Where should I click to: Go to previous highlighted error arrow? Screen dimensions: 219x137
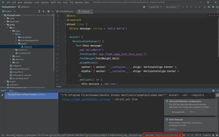click(214, 16)
